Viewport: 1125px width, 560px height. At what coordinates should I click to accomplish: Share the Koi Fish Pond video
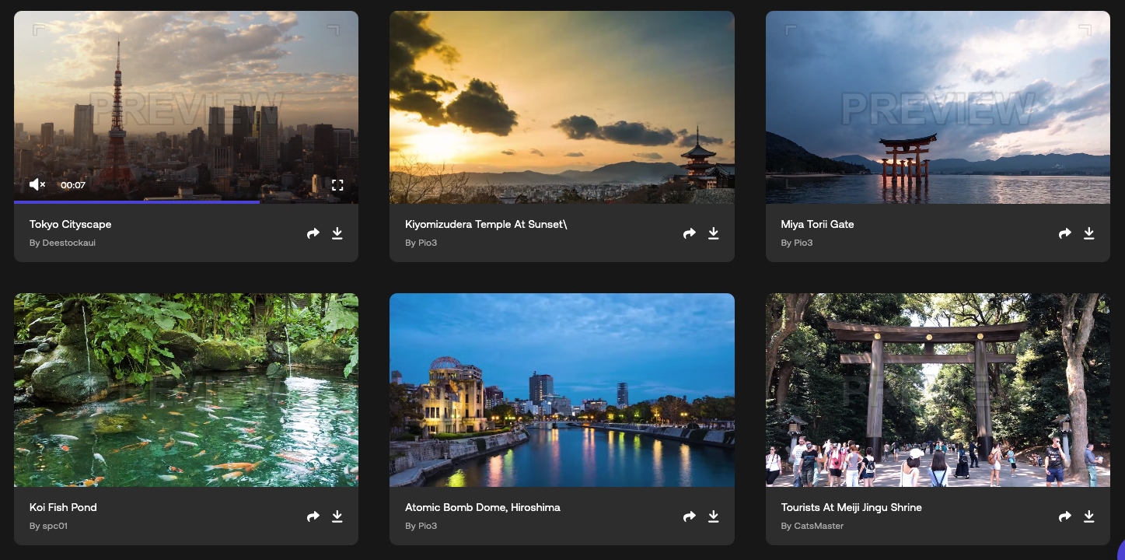(x=313, y=516)
